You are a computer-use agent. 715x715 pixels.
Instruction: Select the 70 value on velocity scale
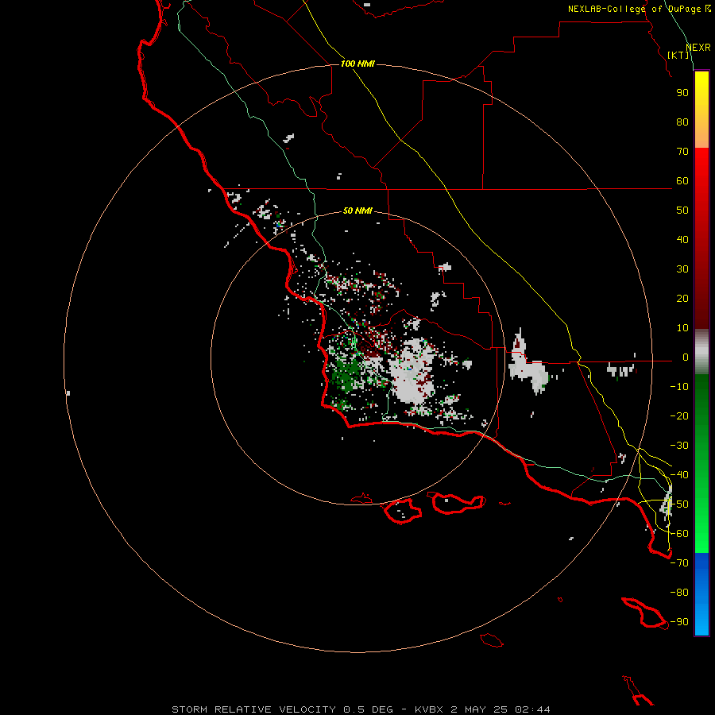(x=682, y=152)
